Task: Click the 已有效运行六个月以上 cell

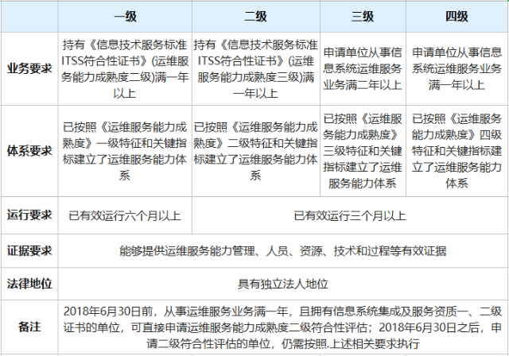Action: pos(124,215)
